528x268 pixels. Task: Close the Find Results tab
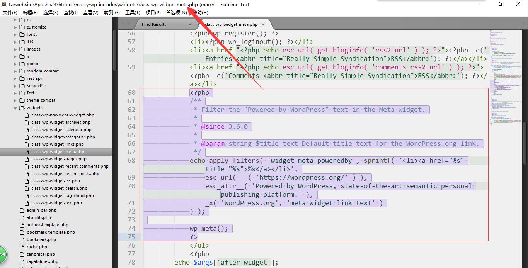pyautogui.click(x=190, y=24)
